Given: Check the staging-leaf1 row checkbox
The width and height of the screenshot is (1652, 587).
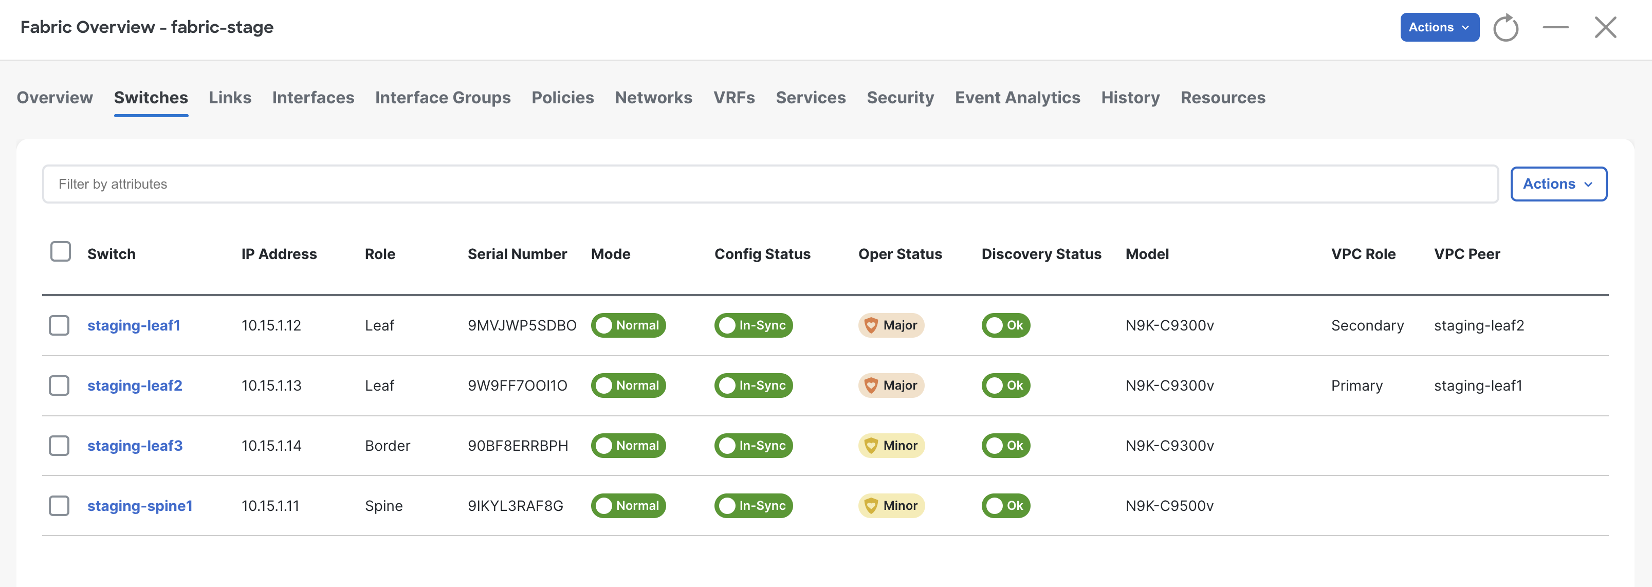Looking at the screenshot, I should click(x=59, y=325).
